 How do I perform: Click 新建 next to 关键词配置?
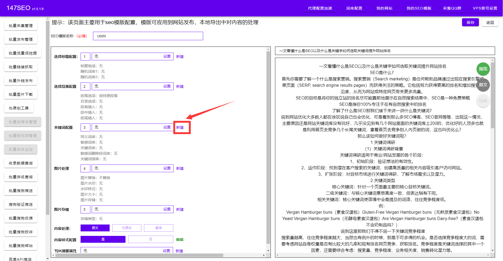coord(180,127)
